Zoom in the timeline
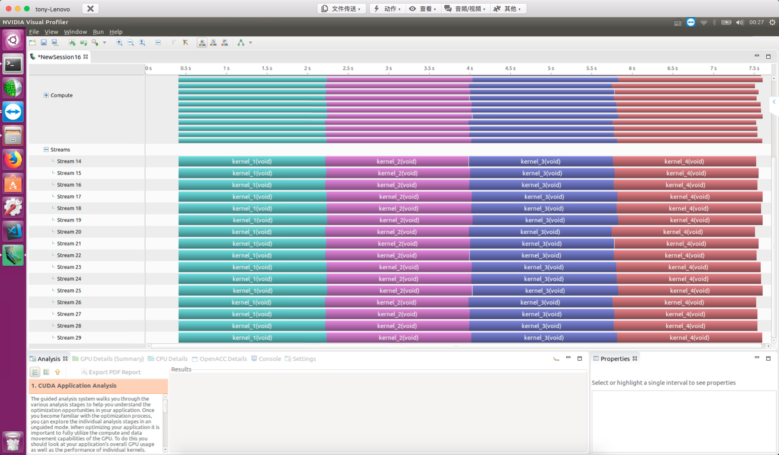Viewport: 779px width, 455px height. tap(119, 43)
